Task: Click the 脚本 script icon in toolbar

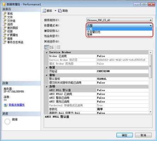Action: coord(45,11)
